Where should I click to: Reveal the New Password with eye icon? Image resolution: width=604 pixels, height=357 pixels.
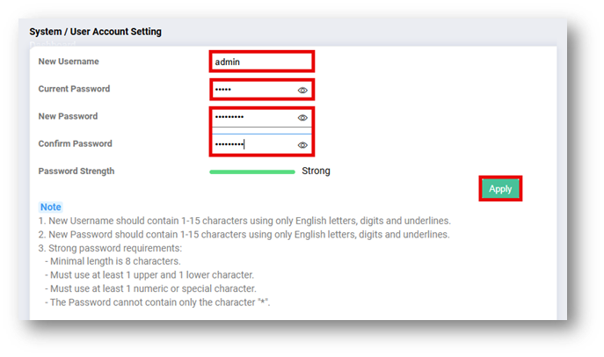click(302, 117)
